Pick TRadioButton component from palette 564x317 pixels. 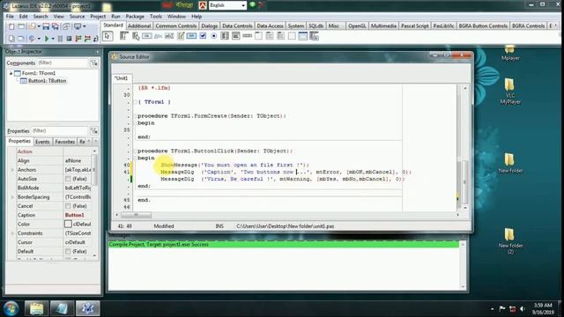tap(213, 36)
